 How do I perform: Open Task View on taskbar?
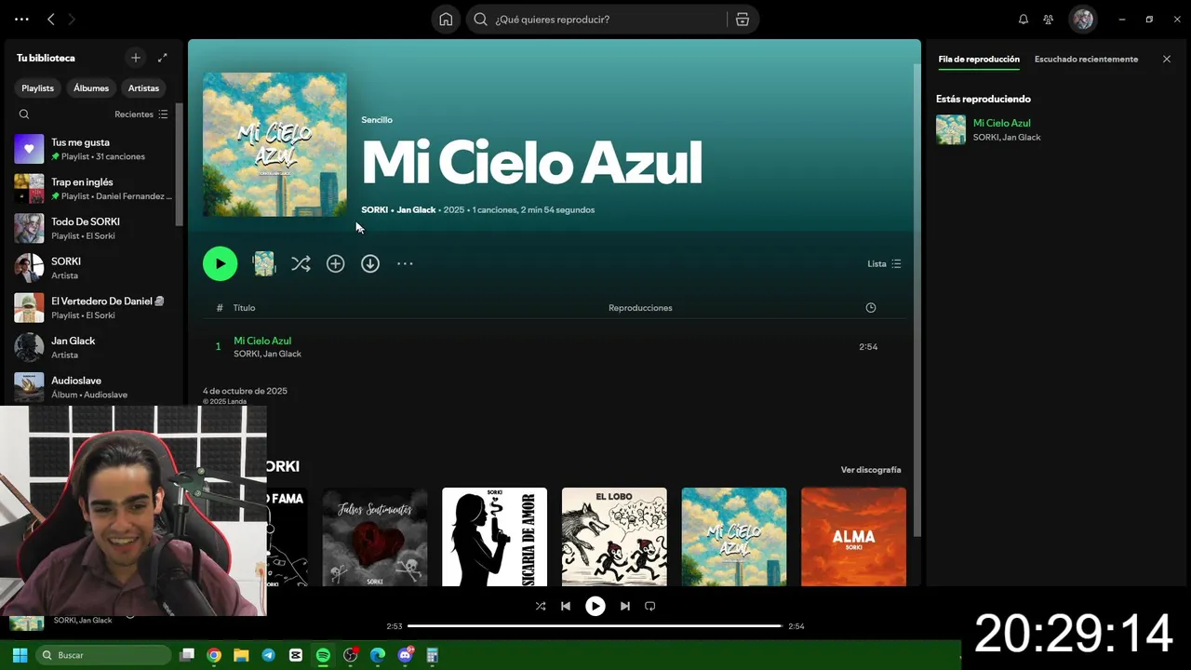187,655
